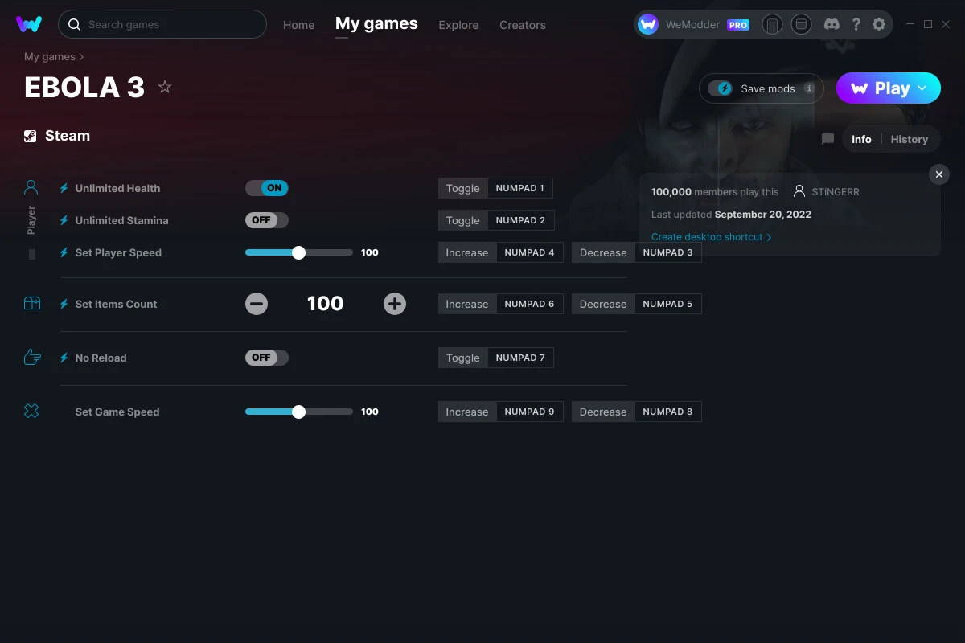Click the lightning icon beside Unlimited Stamina
Viewport: 965px width, 643px height.
click(64, 220)
